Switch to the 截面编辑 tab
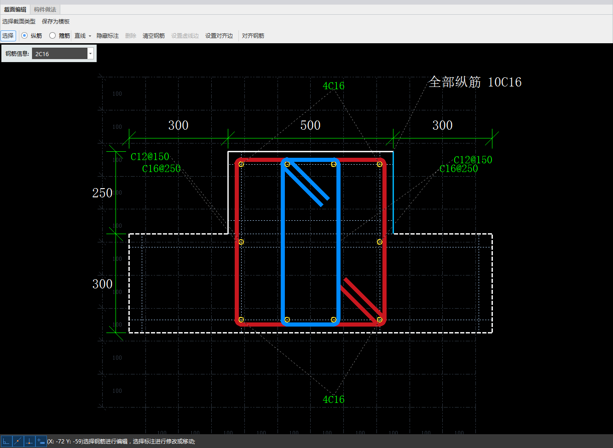 (x=15, y=10)
